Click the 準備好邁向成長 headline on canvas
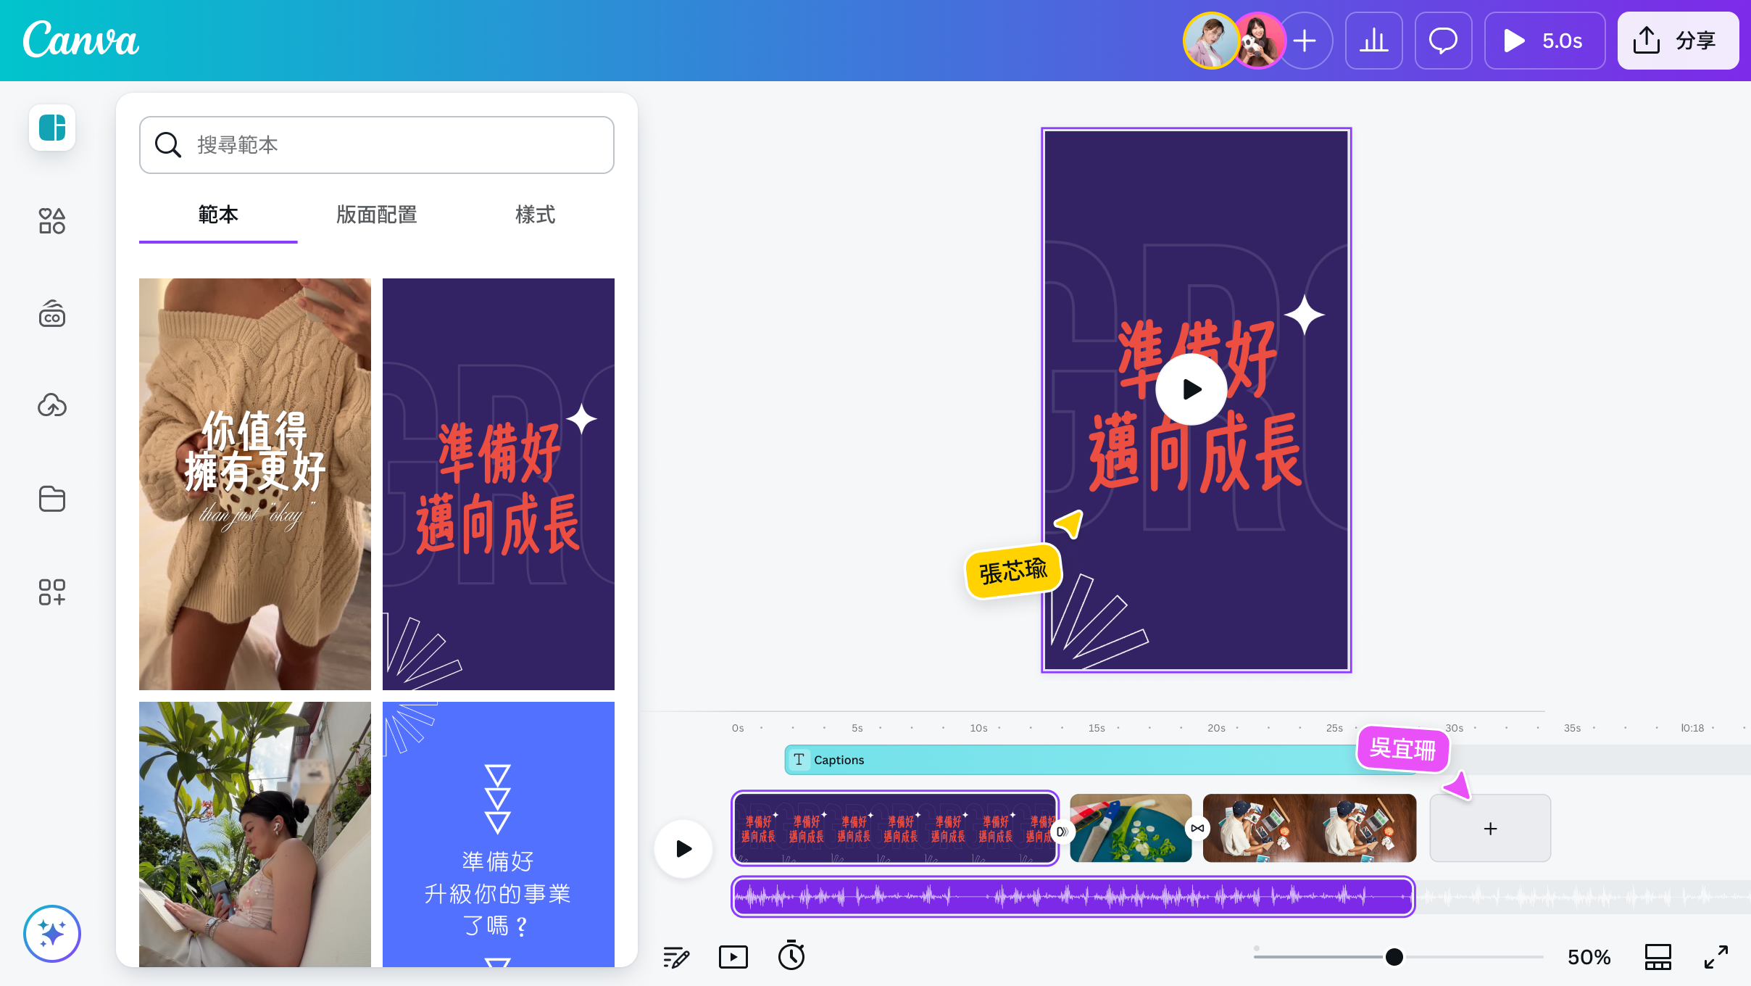The height and width of the screenshot is (986, 1751). coord(1196,406)
